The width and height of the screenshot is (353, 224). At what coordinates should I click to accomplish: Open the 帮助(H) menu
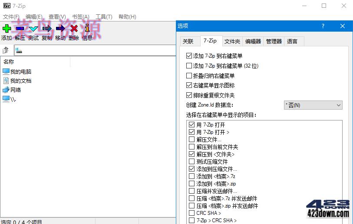[127, 17]
